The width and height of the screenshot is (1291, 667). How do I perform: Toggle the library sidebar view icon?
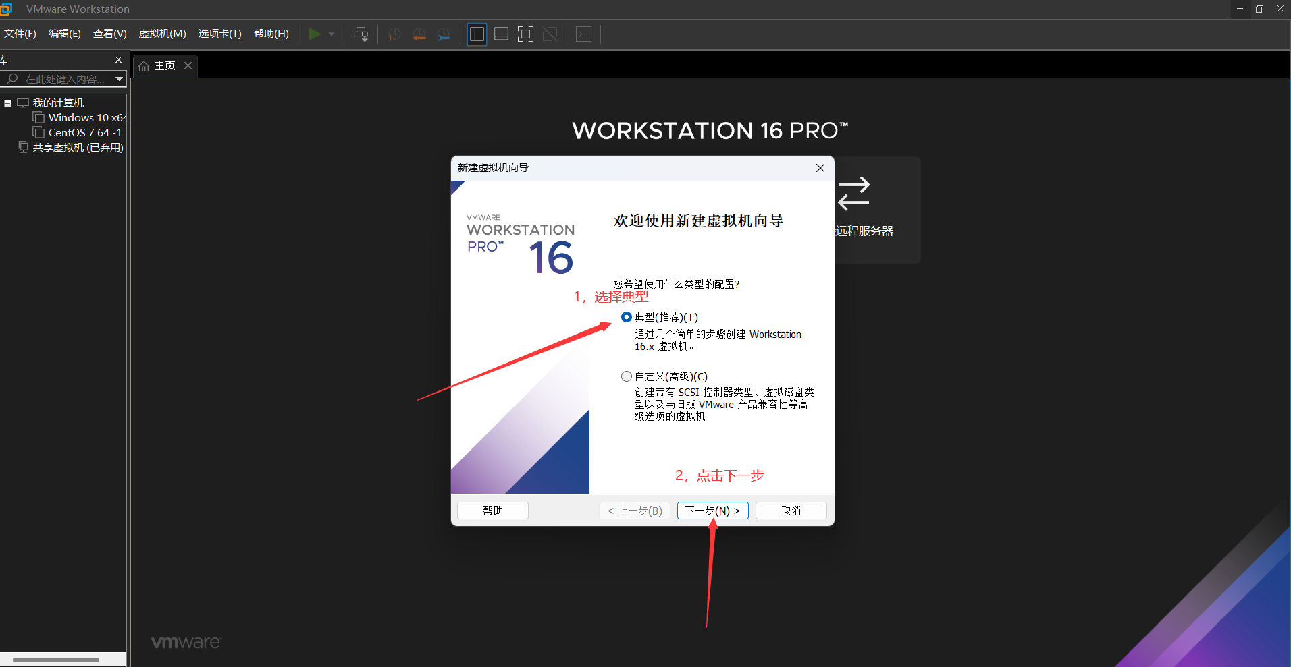(477, 34)
